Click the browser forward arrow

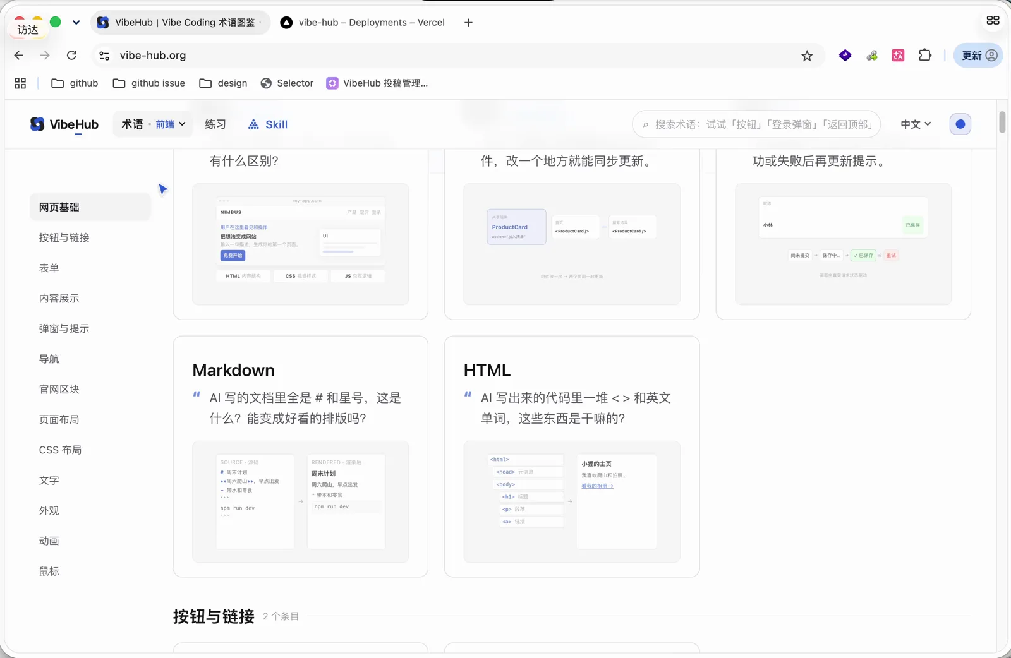(x=45, y=56)
